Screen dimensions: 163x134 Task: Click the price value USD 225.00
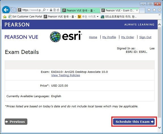click(60, 85)
